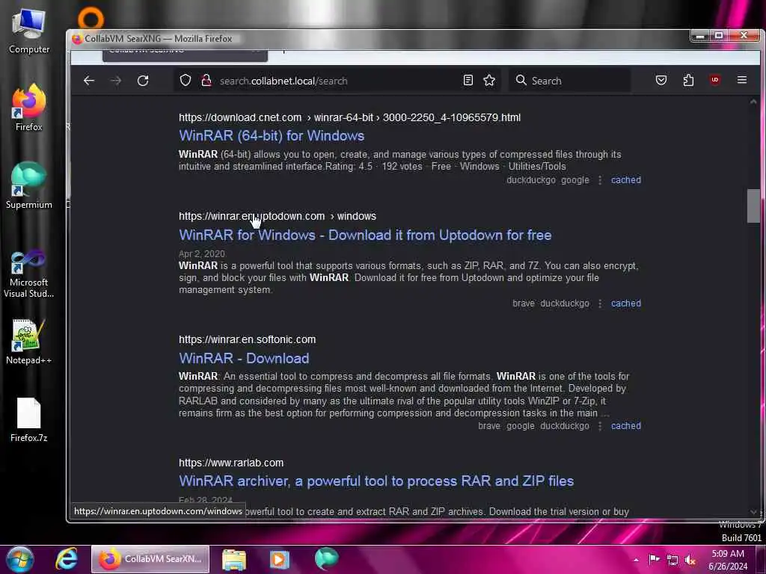
Task: Select the Notepad++ desktop shortcut
Action: coord(29,341)
